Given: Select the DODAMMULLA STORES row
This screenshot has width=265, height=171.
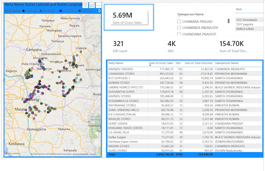Looking at the screenshot, I should [x=185, y=101].
